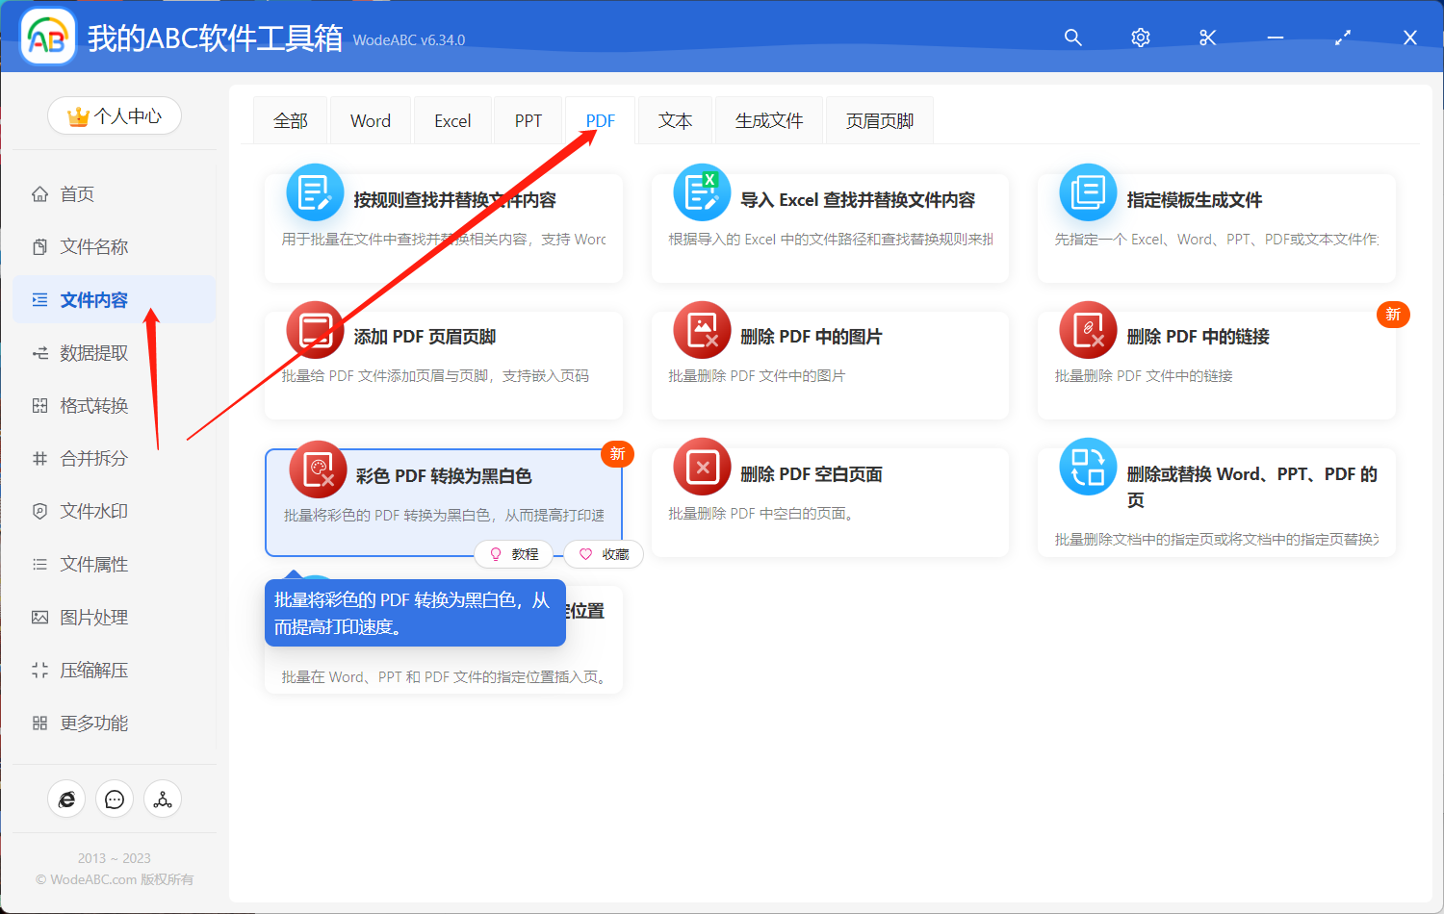
Task: Switch to the Word tab
Action: [370, 119]
